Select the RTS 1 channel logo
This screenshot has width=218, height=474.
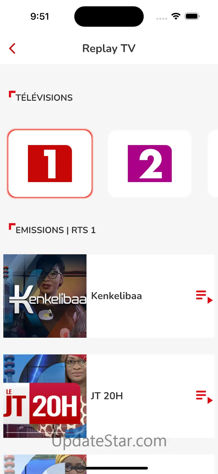tap(50, 164)
